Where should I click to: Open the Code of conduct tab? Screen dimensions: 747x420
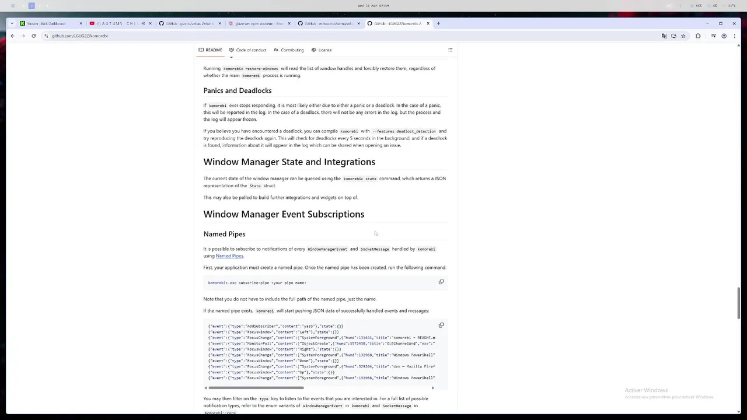(247, 50)
